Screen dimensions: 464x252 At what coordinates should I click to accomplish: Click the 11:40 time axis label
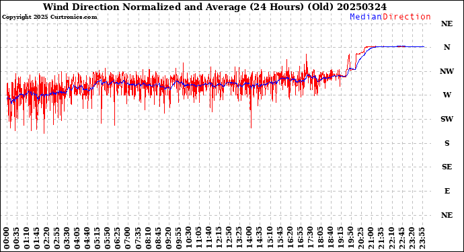[x=209, y=239]
